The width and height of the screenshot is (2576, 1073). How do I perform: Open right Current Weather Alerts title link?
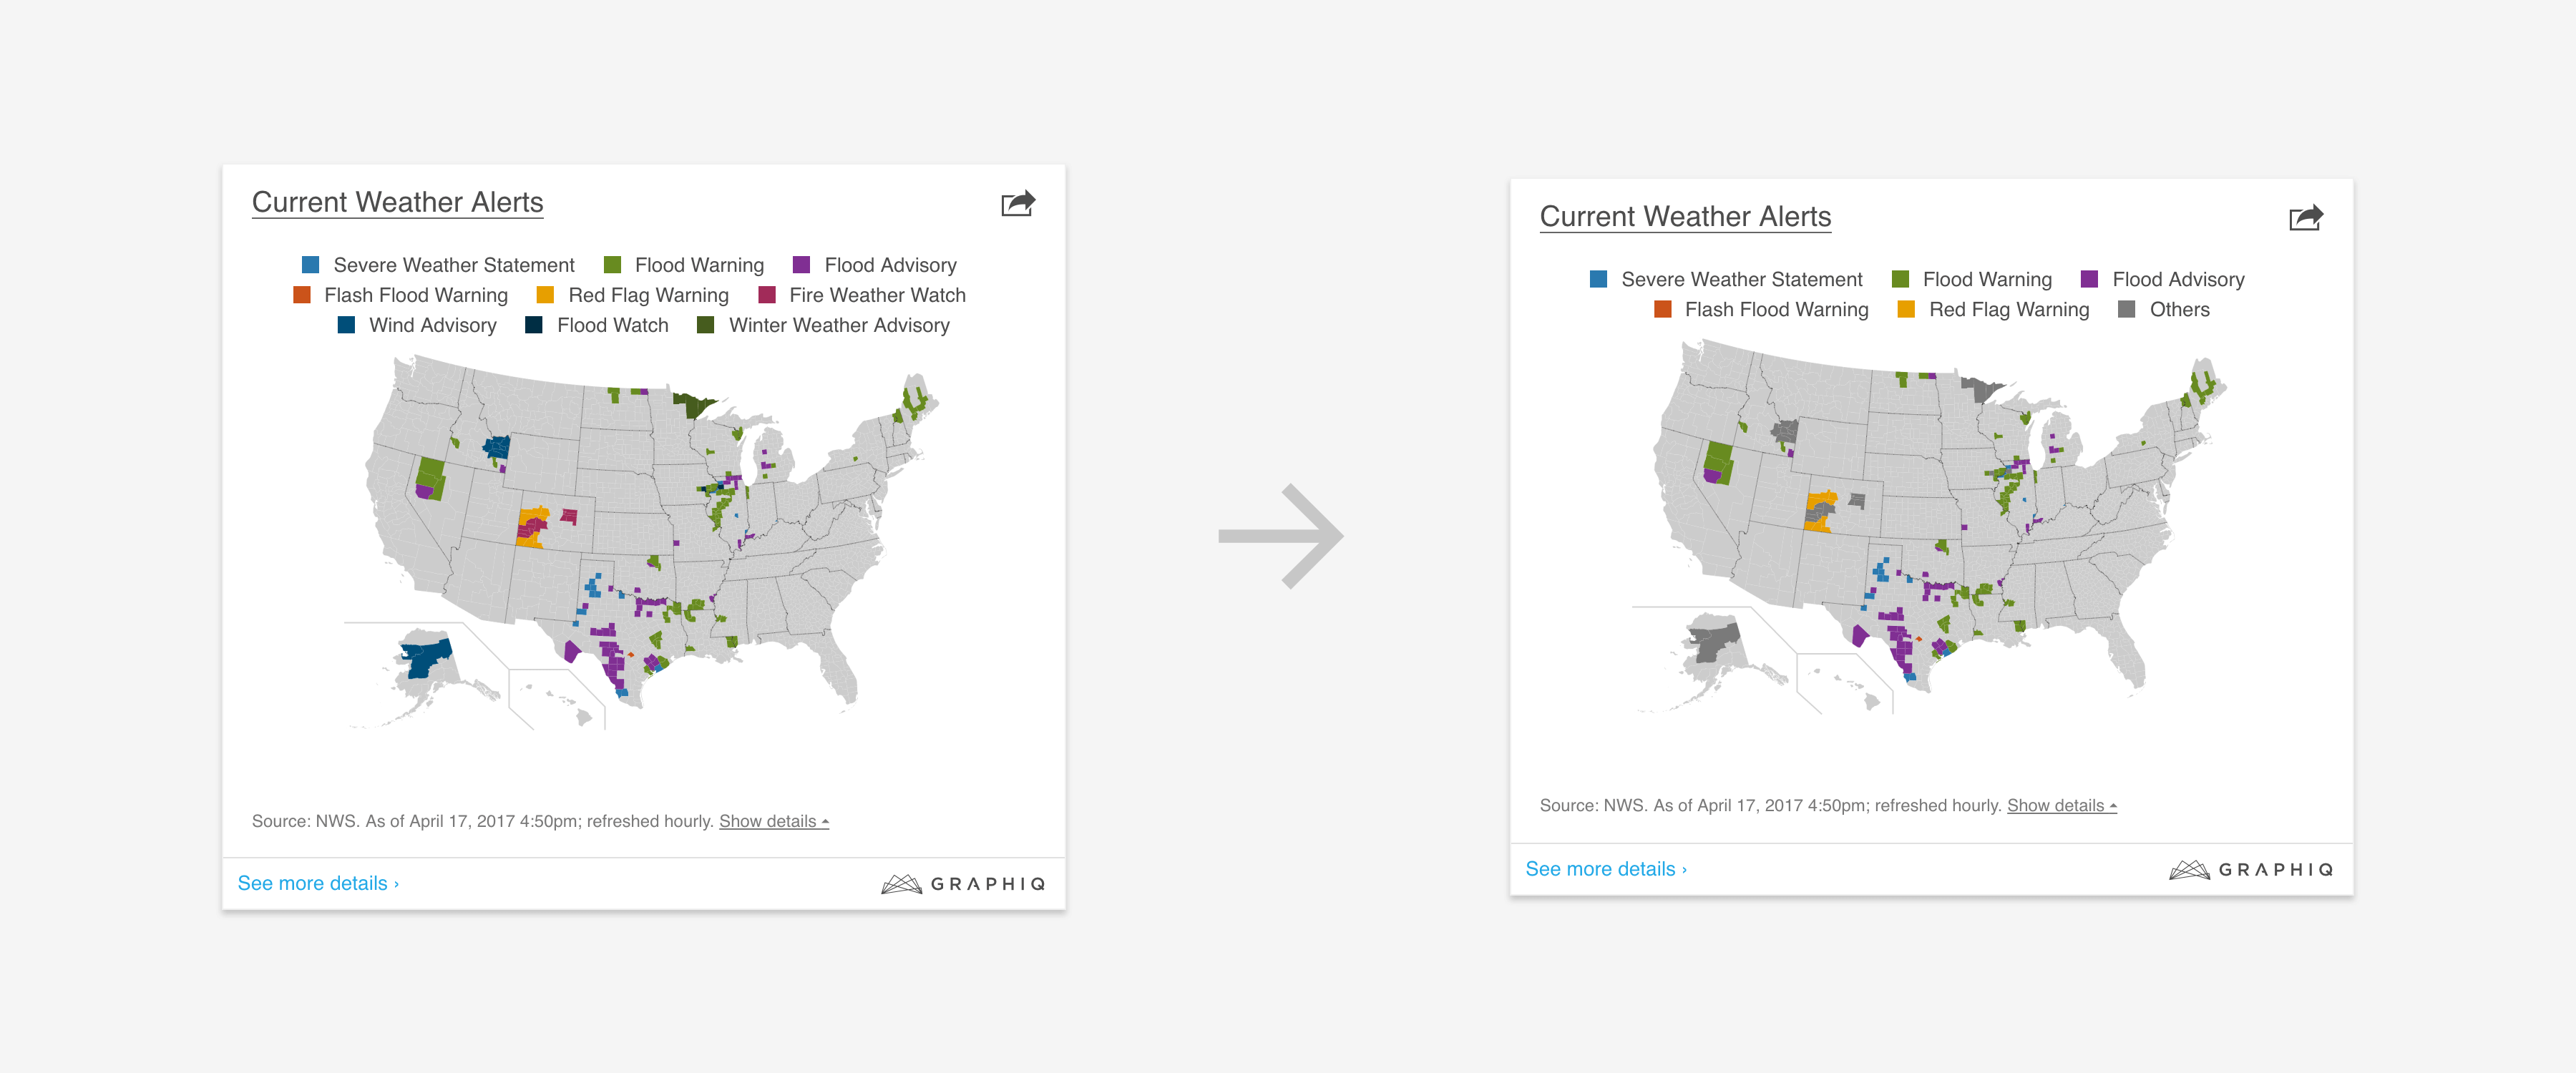click(x=1685, y=217)
